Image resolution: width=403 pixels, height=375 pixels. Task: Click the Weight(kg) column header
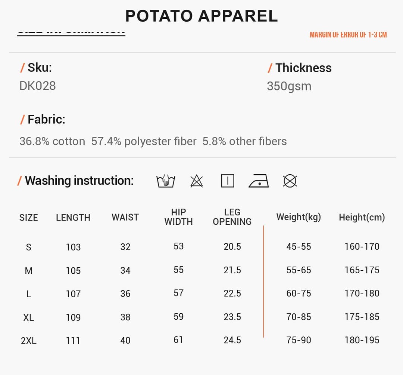(x=299, y=217)
